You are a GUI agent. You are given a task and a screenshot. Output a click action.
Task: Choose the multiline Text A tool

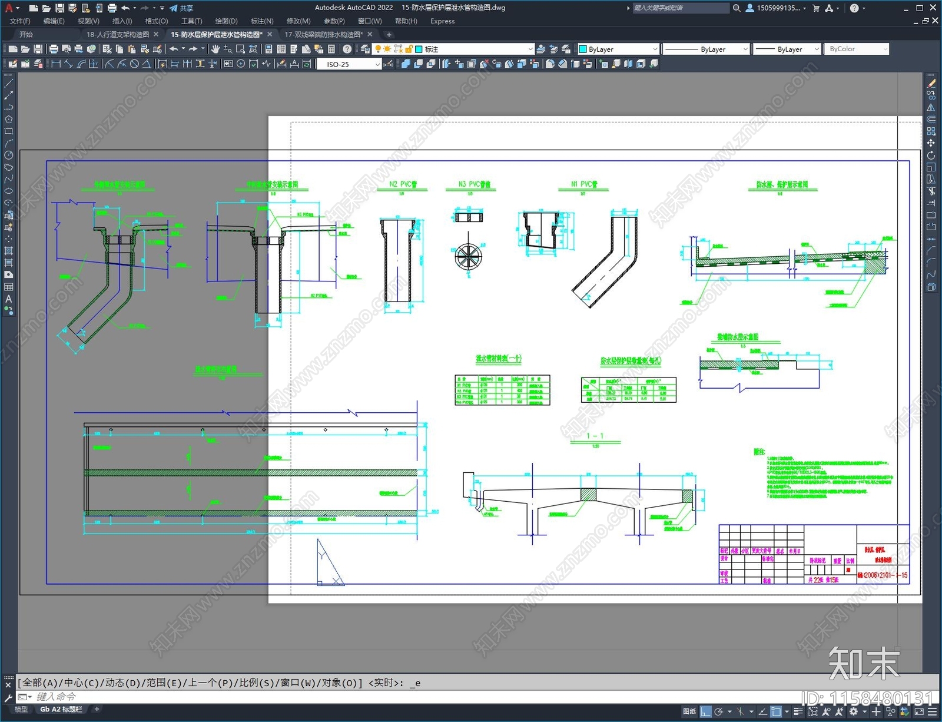pyautogui.click(x=8, y=299)
